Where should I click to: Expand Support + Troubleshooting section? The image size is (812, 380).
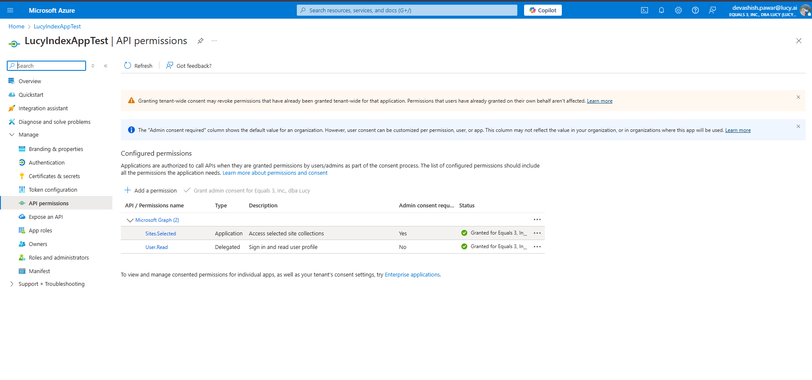click(x=12, y=284)
